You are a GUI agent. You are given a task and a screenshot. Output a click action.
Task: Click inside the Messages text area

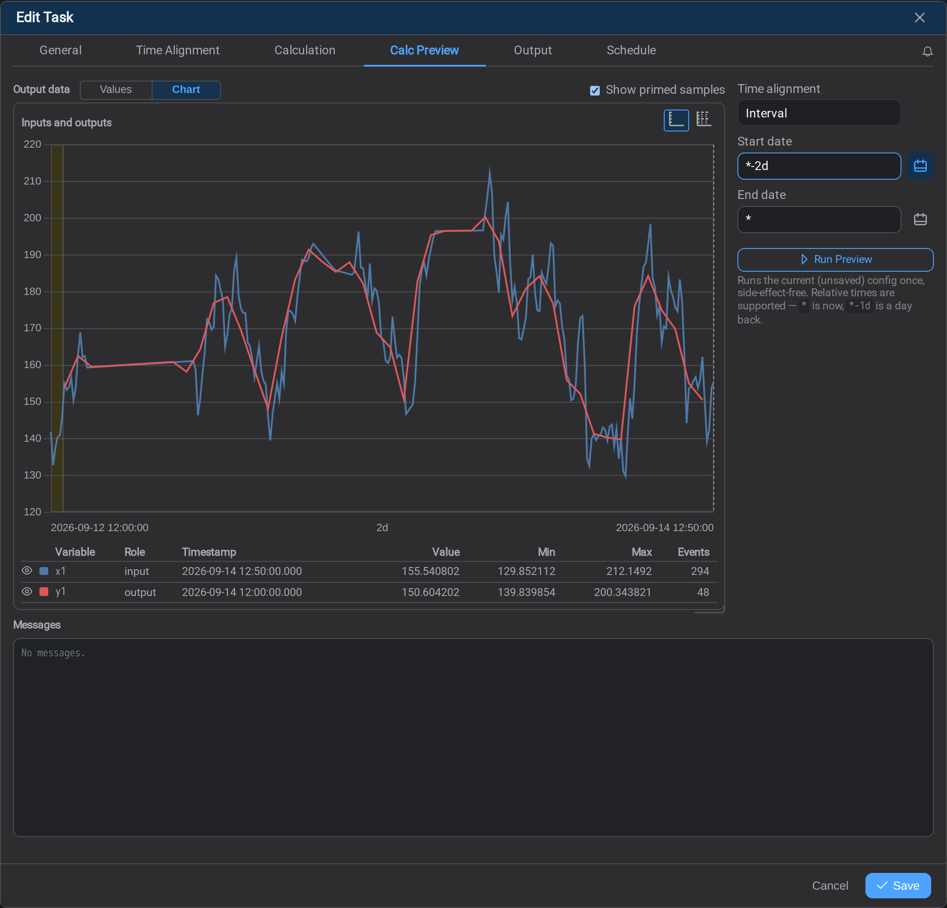[473, 738]
